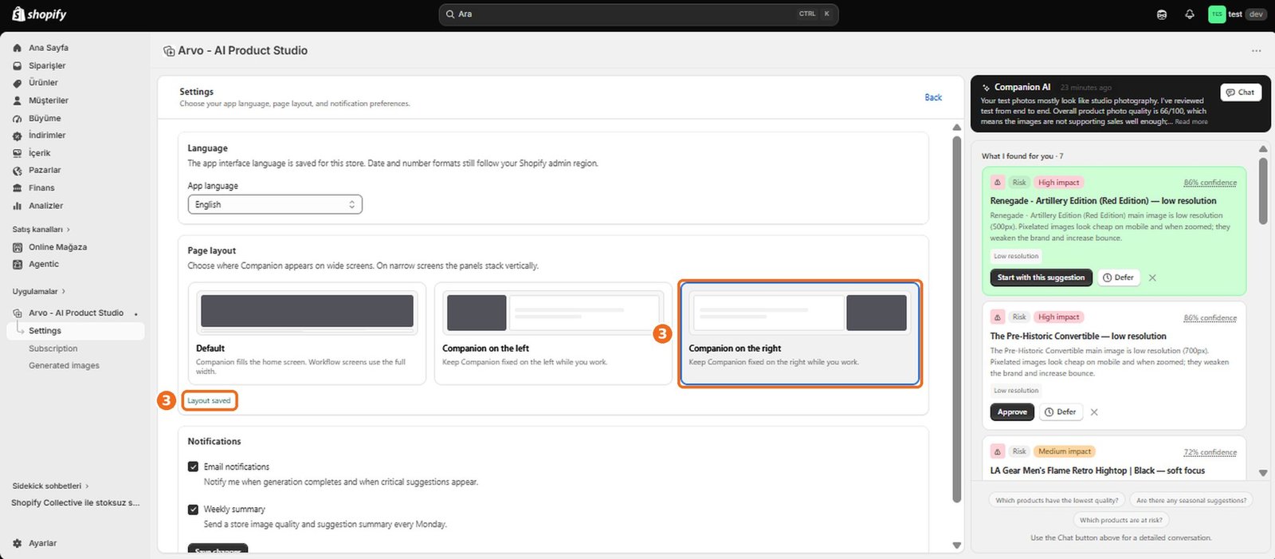This screenshot has height=559, width=1275.
Task: Click the Ara search field
Action: (x=638, y=14)
